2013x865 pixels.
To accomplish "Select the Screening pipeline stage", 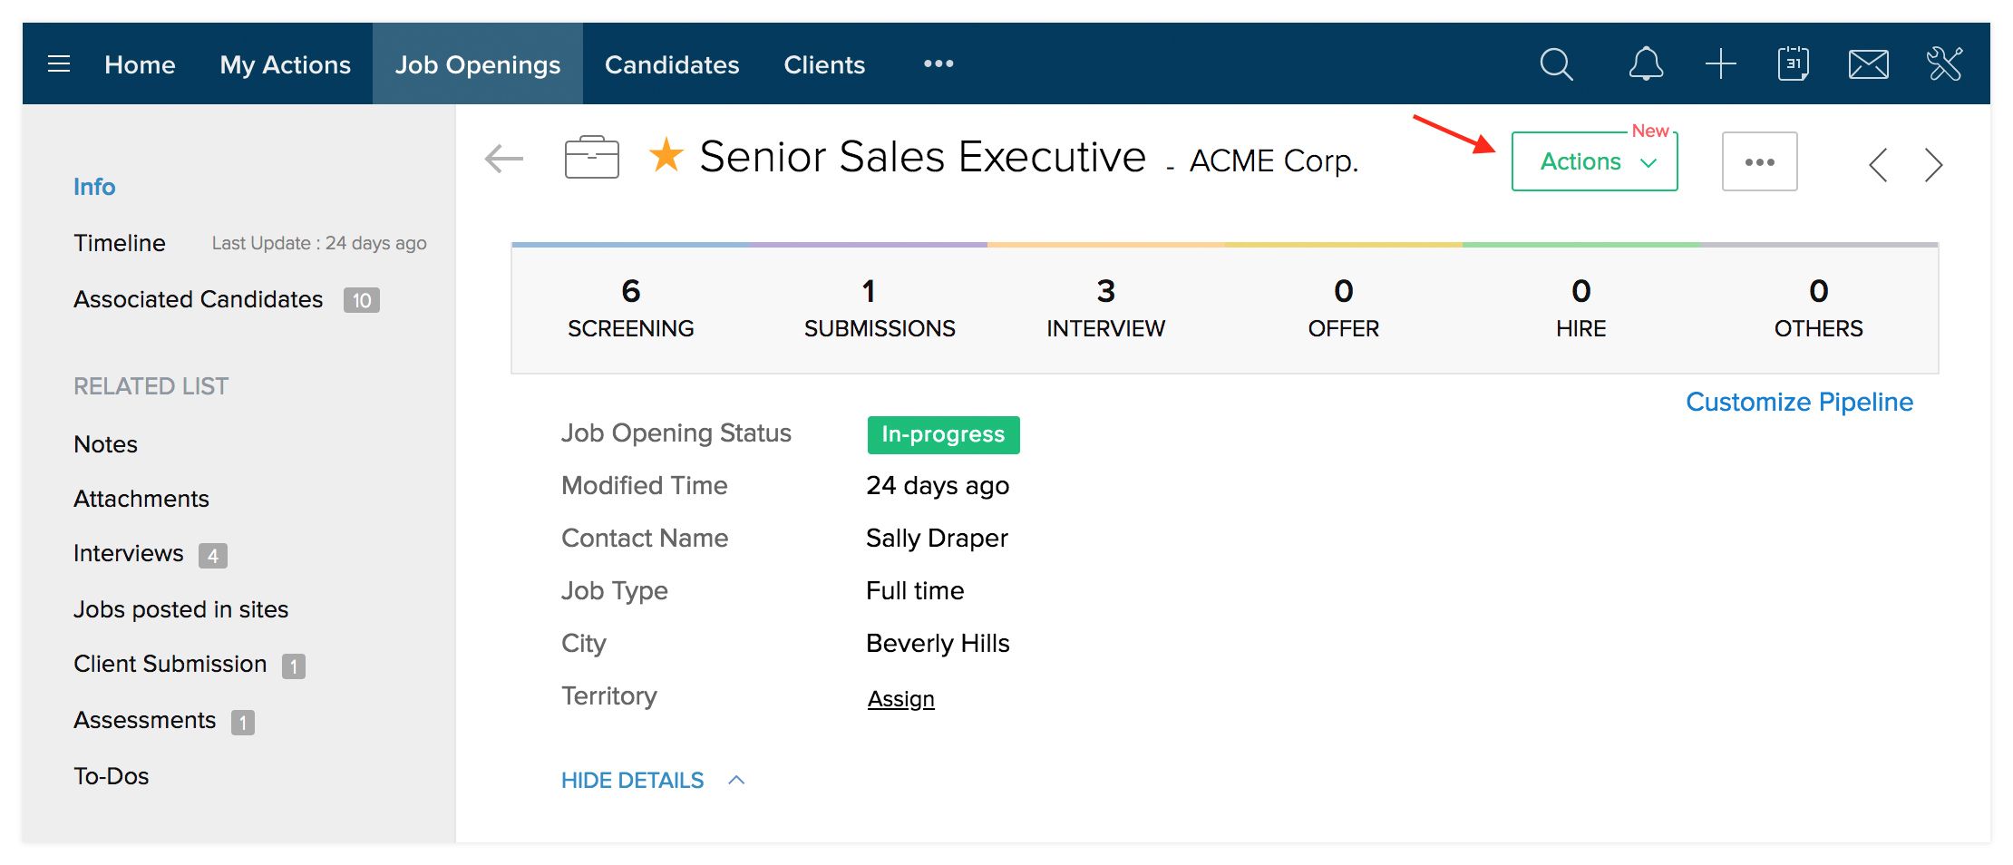I will tap(631, 308).
